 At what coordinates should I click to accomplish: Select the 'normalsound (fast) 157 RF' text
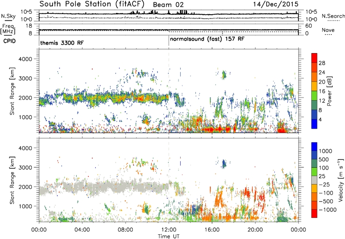click(x=207, y=39)
